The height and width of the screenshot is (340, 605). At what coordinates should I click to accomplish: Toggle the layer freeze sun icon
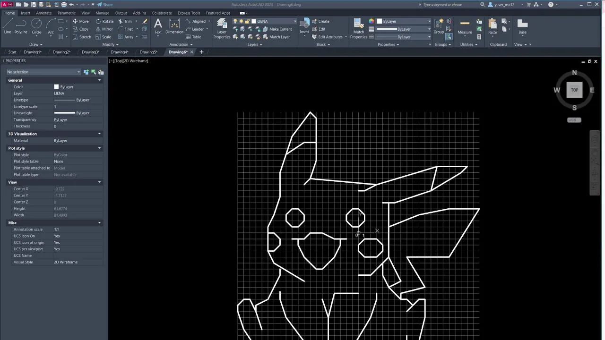pos(241,21)
